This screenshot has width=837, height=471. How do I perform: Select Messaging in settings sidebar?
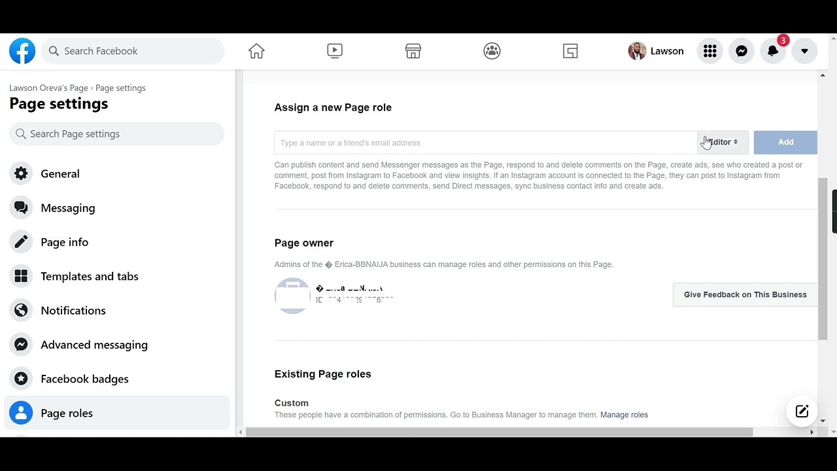point(117,208)
